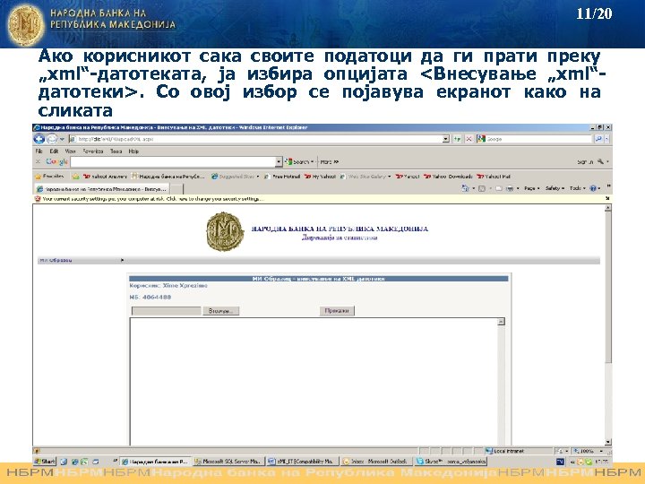
Task: Click the address bar URL field
Action: (255, 139)
